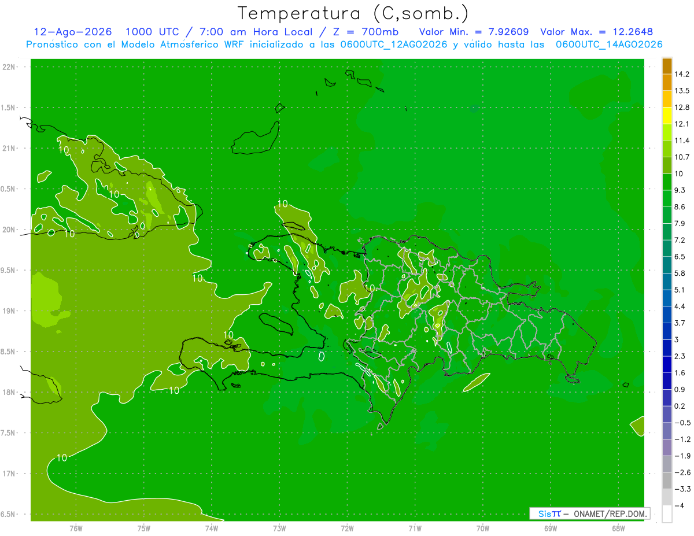The width and height of the screenshot is (694, 536).
Task: Click the '1.5N' latitude axis label
Action: pyautogui.click(x=9, y=108)
